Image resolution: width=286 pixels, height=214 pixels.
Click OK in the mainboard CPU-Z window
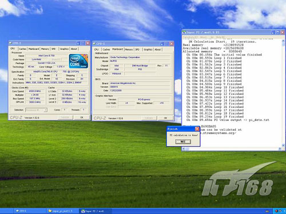click(x=165, y=118)
